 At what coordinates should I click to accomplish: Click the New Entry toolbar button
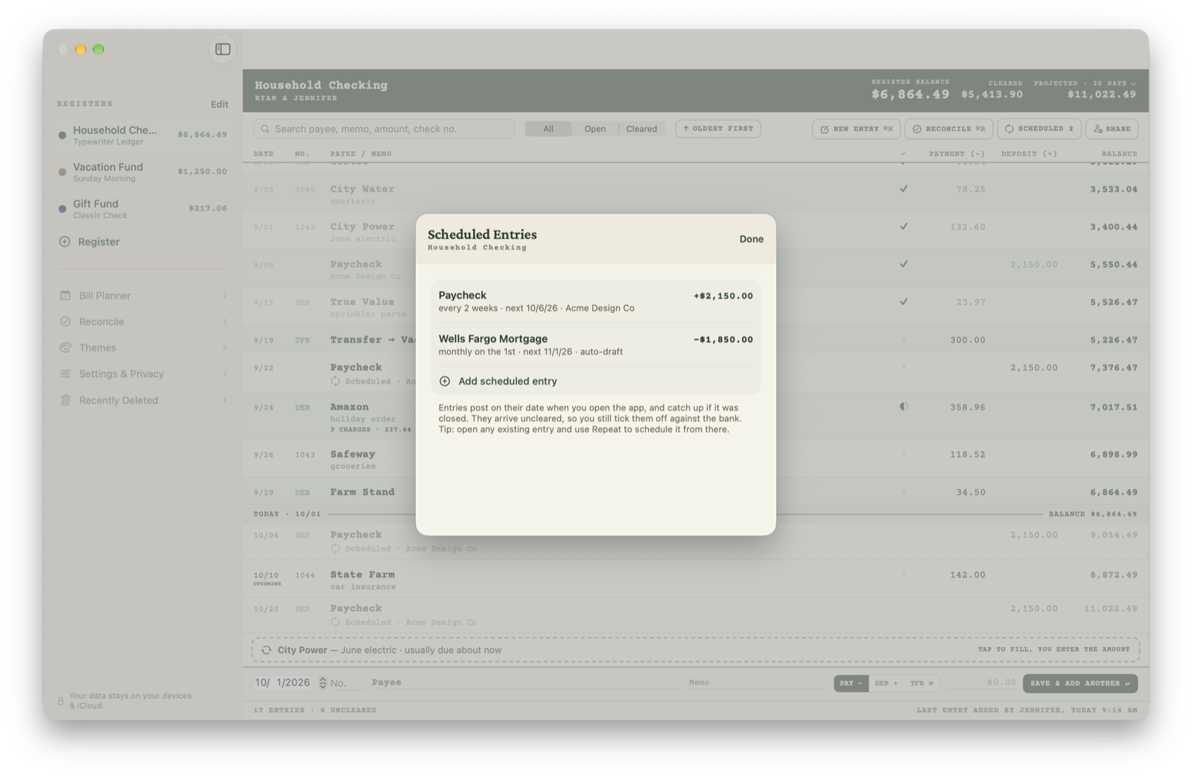[856, 129]
